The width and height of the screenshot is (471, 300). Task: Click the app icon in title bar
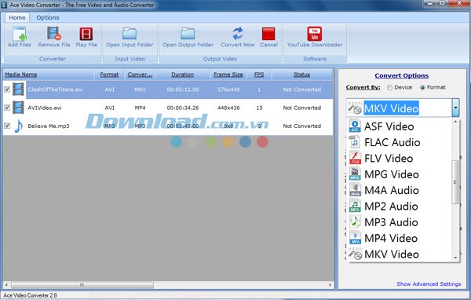[4, 5]
